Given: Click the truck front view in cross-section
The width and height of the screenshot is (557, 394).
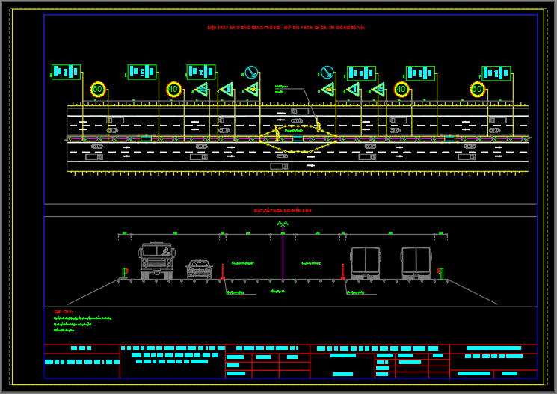Looking at the screenshot, I should coord(157,261).
